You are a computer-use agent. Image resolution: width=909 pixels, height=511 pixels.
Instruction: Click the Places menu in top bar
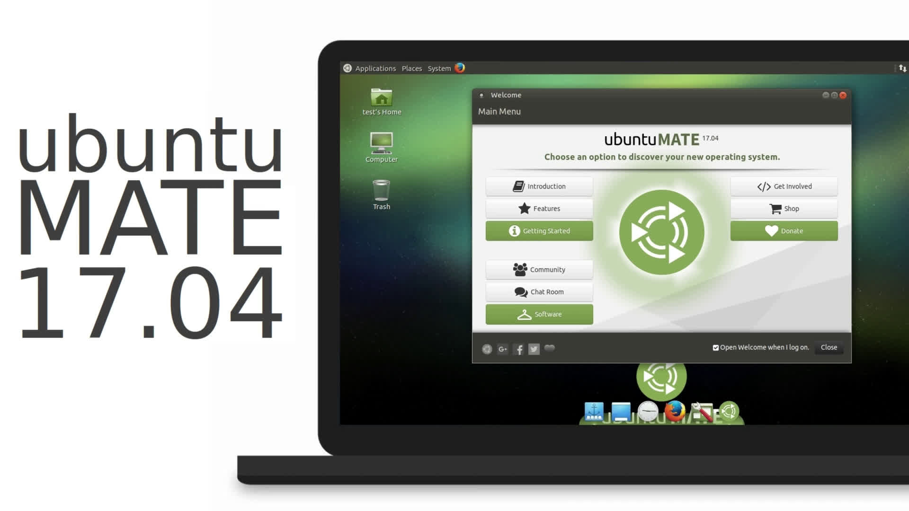pos(412,68)
